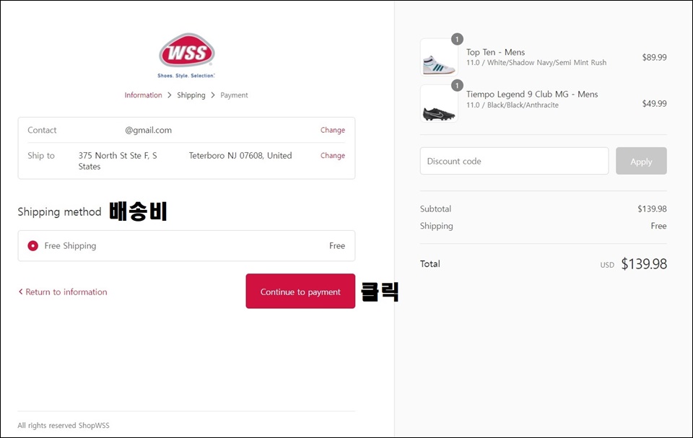Image resolution: width=693 pixels, height=438 pixels.
Task: Click the Free price in shipping method box
Action: click(x=337, y=246)
